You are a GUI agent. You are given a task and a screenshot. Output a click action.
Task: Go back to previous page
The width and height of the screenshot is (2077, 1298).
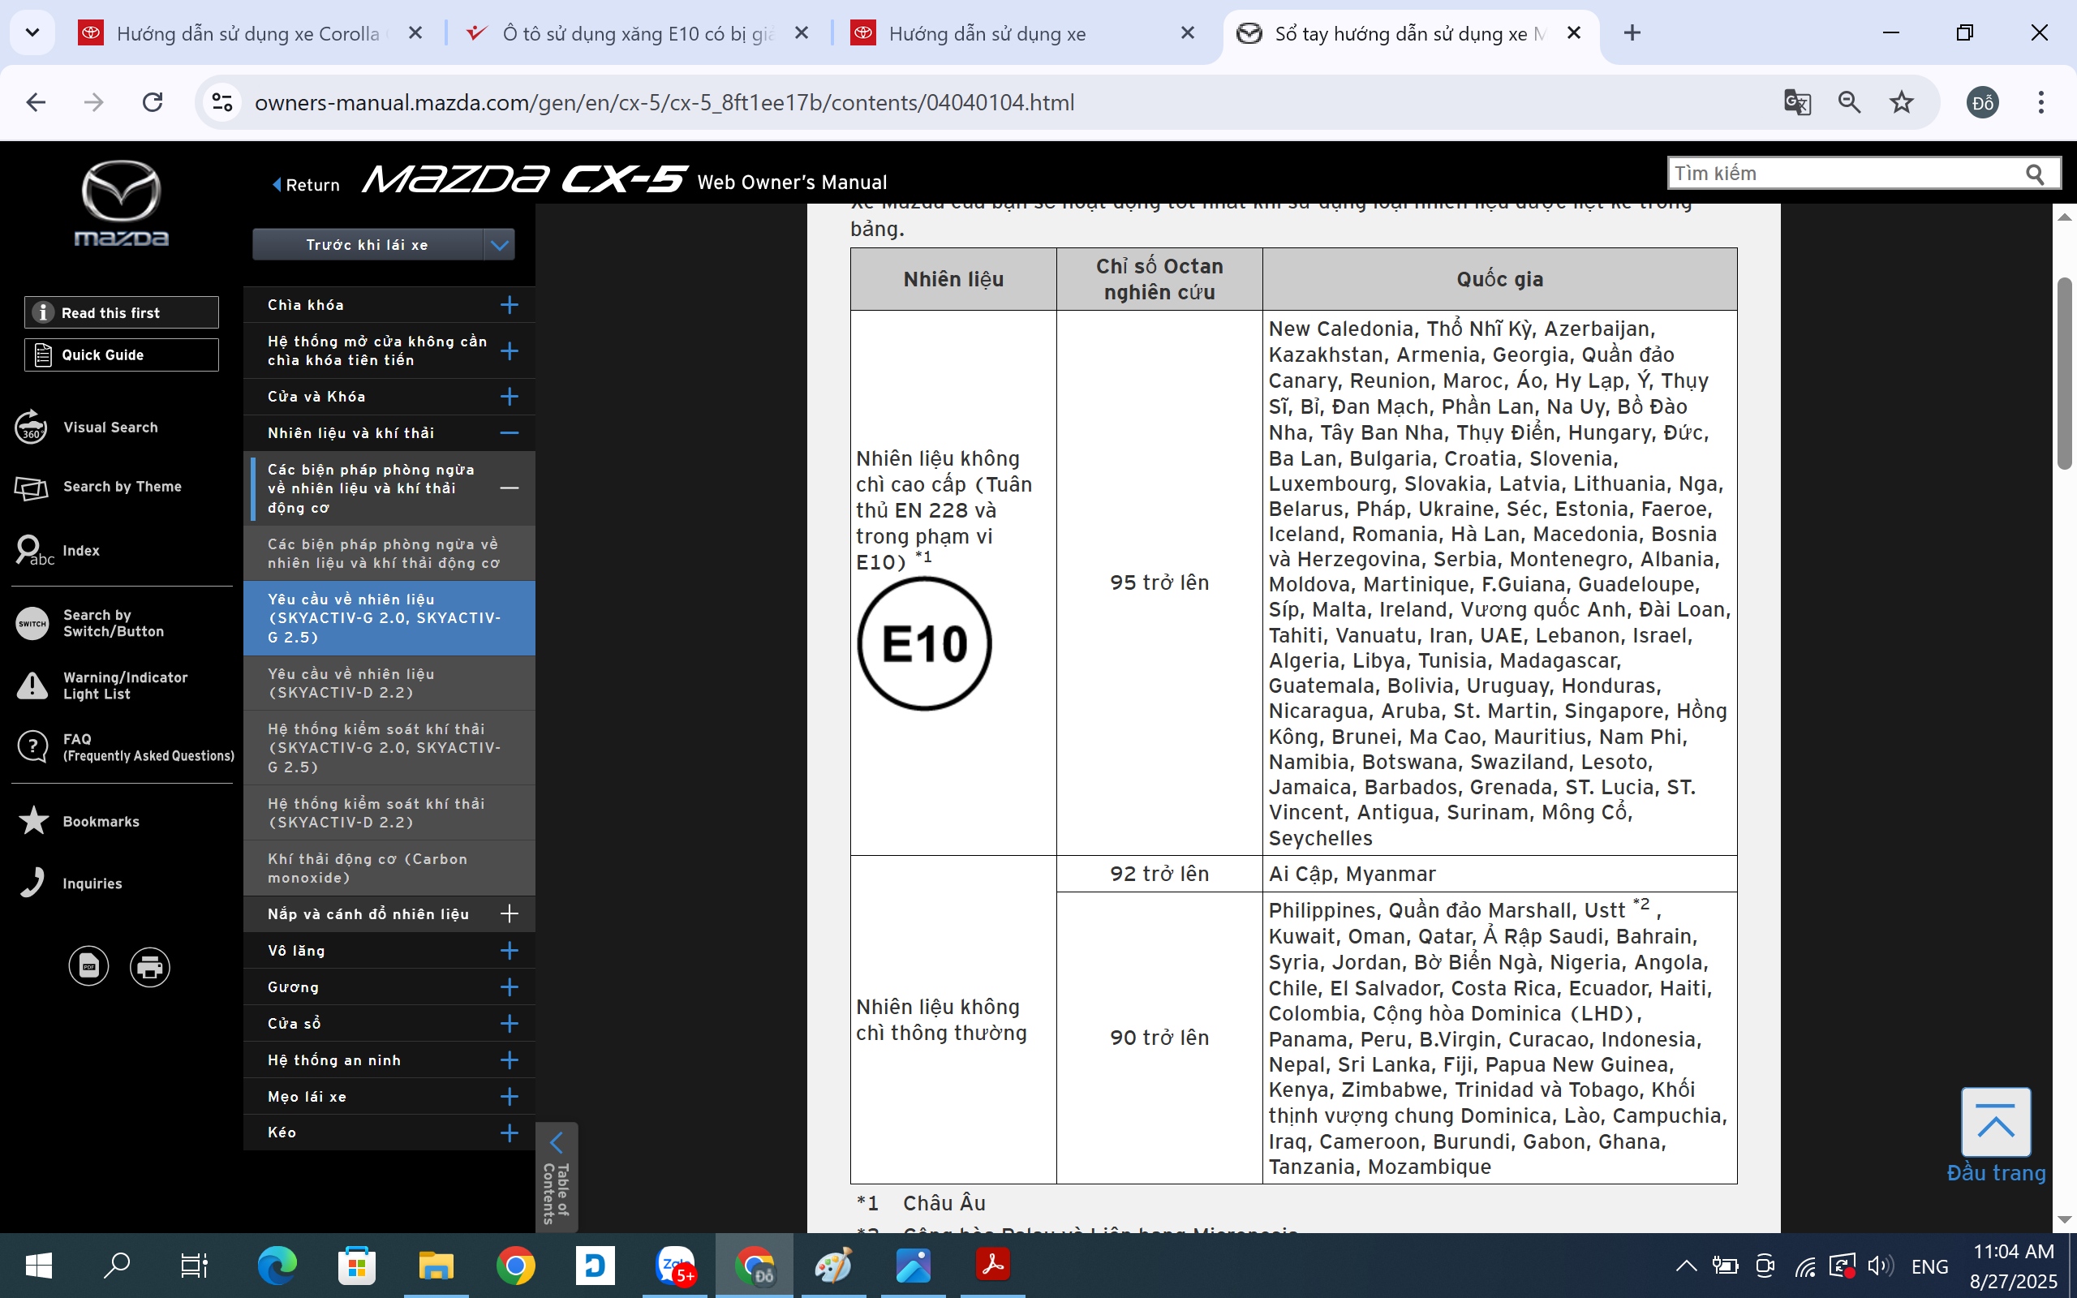tap(36, 102)
